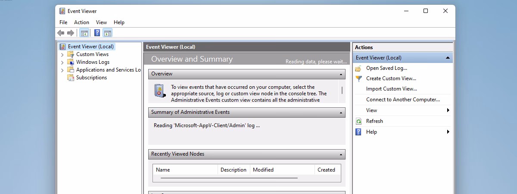Screen dimensions: 517x194
Task: Click the 'Reading data, please wait...' status text
Action: point(316,62)
